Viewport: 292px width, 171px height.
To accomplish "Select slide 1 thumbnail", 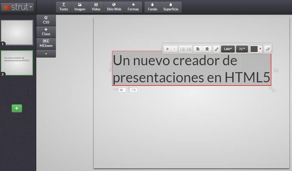I will 17,32.
